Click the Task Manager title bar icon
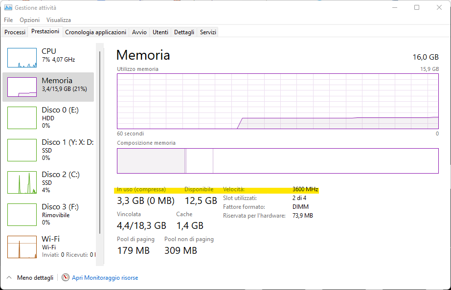 [8, 8]
